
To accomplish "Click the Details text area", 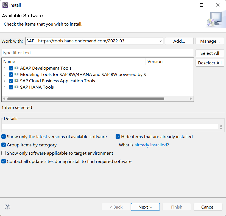I will pos(110,127).
